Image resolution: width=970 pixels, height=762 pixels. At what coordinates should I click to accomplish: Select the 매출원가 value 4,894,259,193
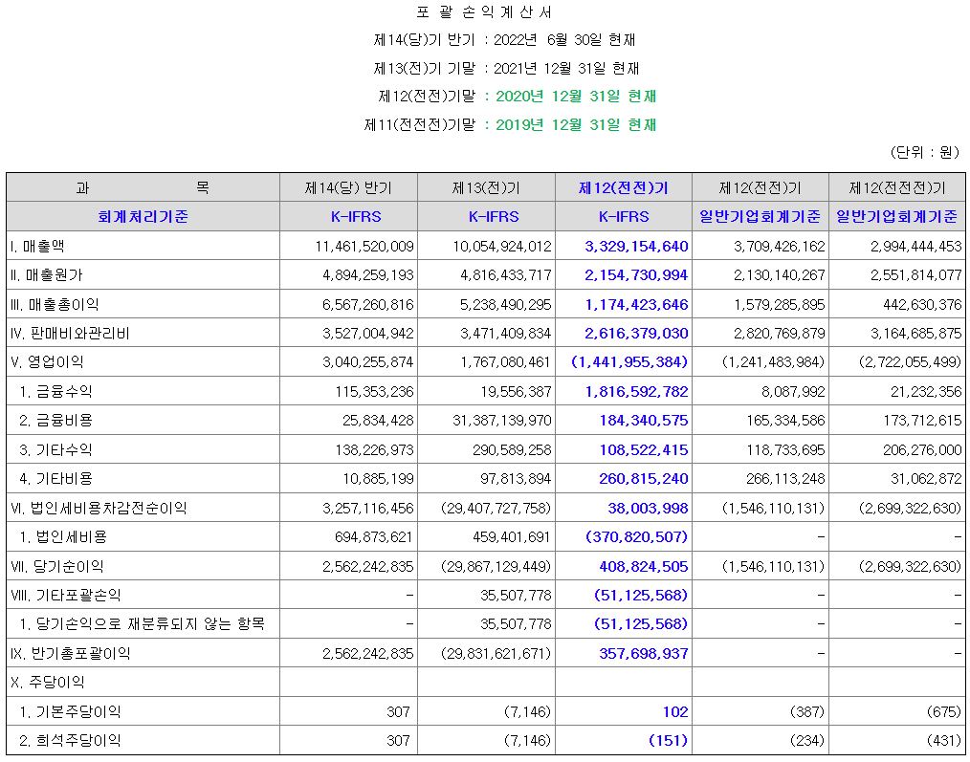tap(368, 275)
